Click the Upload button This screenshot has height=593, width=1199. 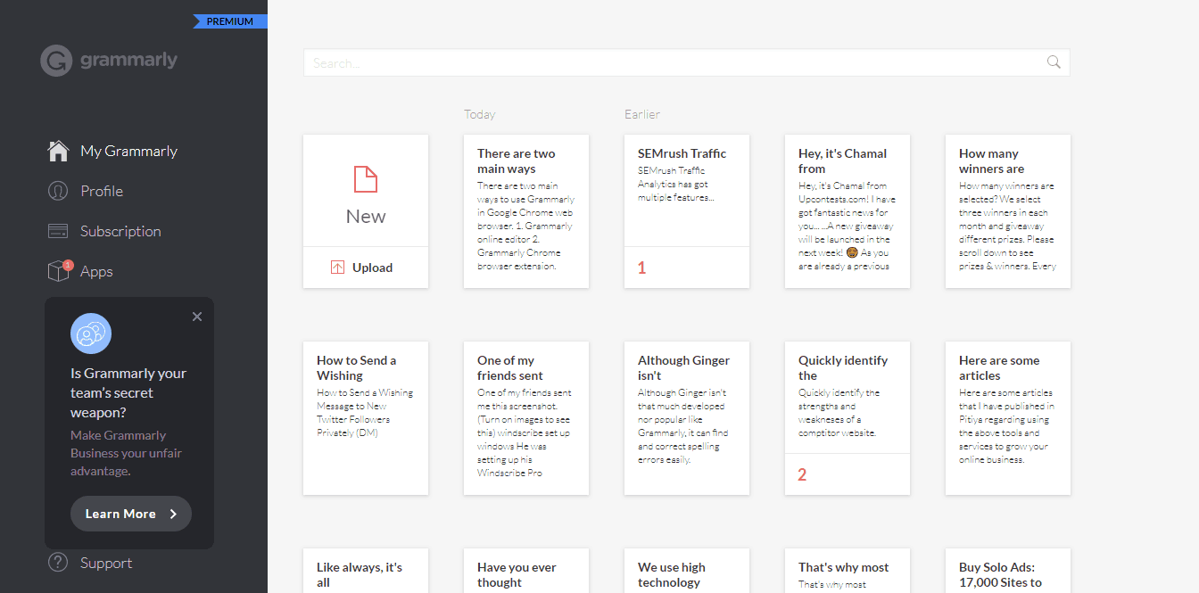click(x=366, y=268)
